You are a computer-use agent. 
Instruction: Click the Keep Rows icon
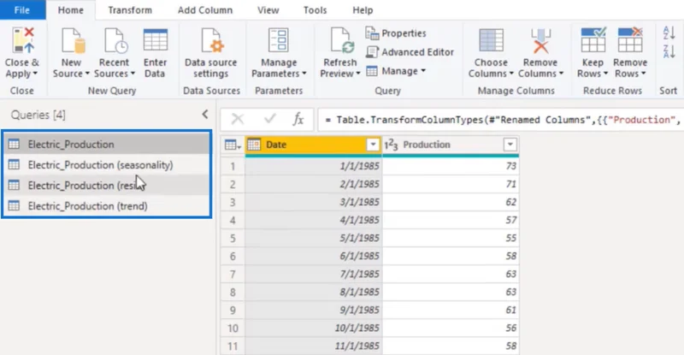pyautogui.click(x=593, y=40)
